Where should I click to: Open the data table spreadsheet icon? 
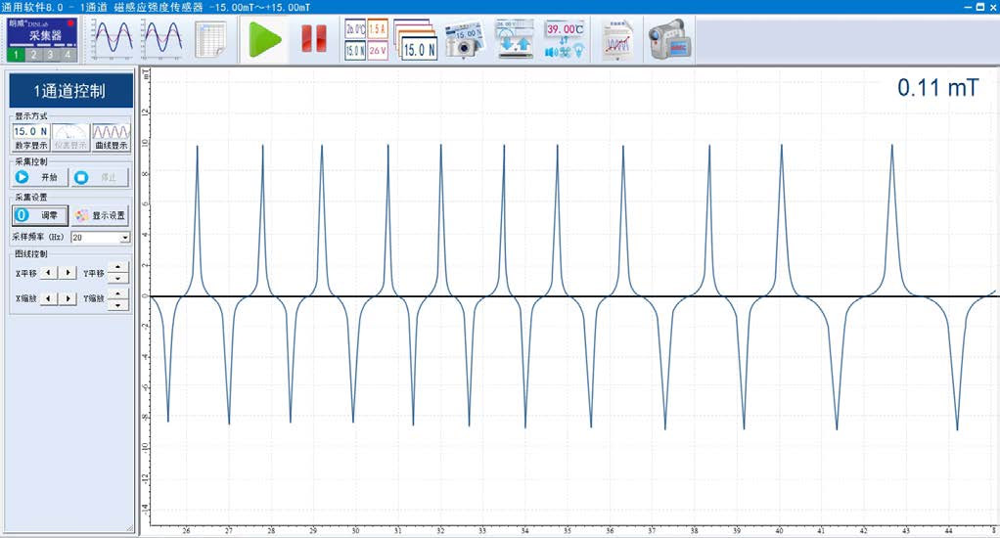(210, 39)
